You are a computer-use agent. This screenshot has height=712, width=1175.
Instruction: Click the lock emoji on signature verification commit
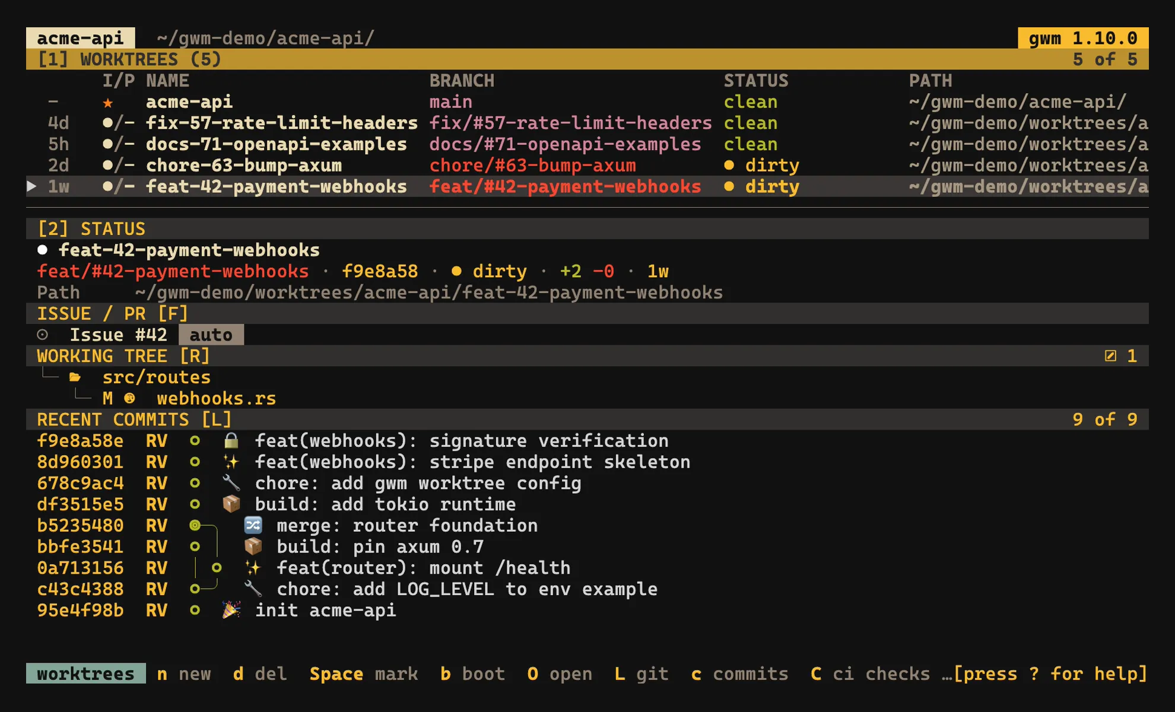click(x=231, y=441)
